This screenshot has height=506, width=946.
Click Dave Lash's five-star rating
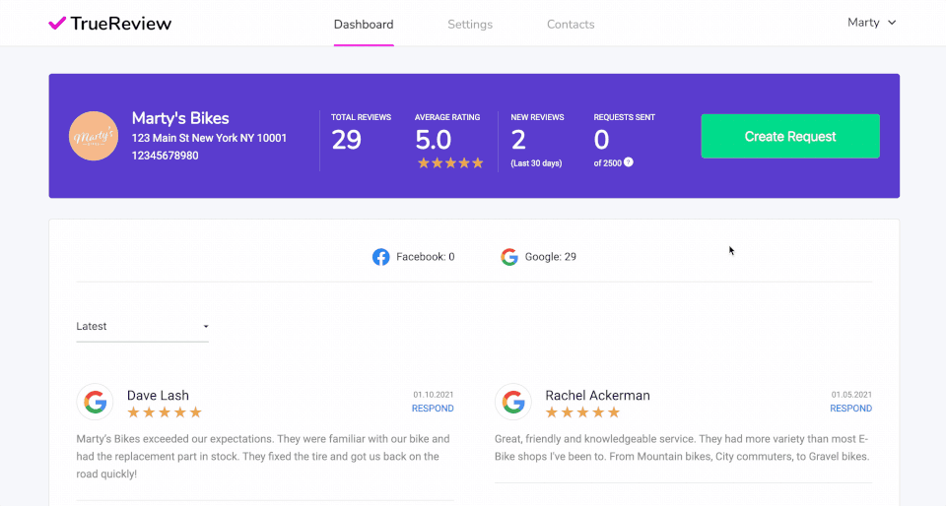(165, 412)
